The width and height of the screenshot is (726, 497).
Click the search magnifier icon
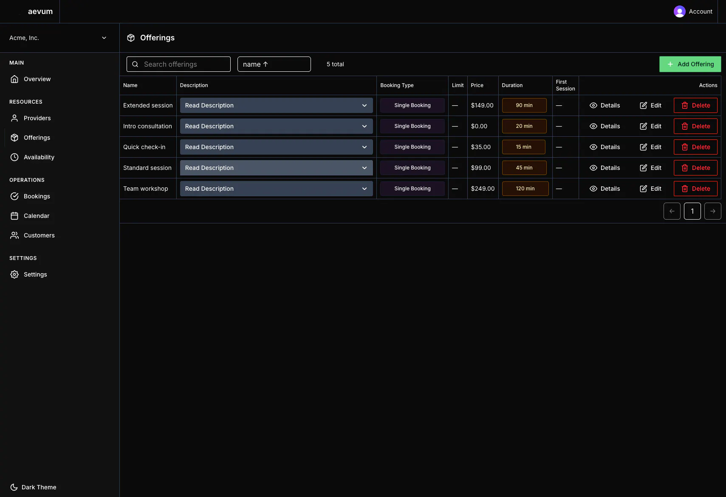coord(135,64)
